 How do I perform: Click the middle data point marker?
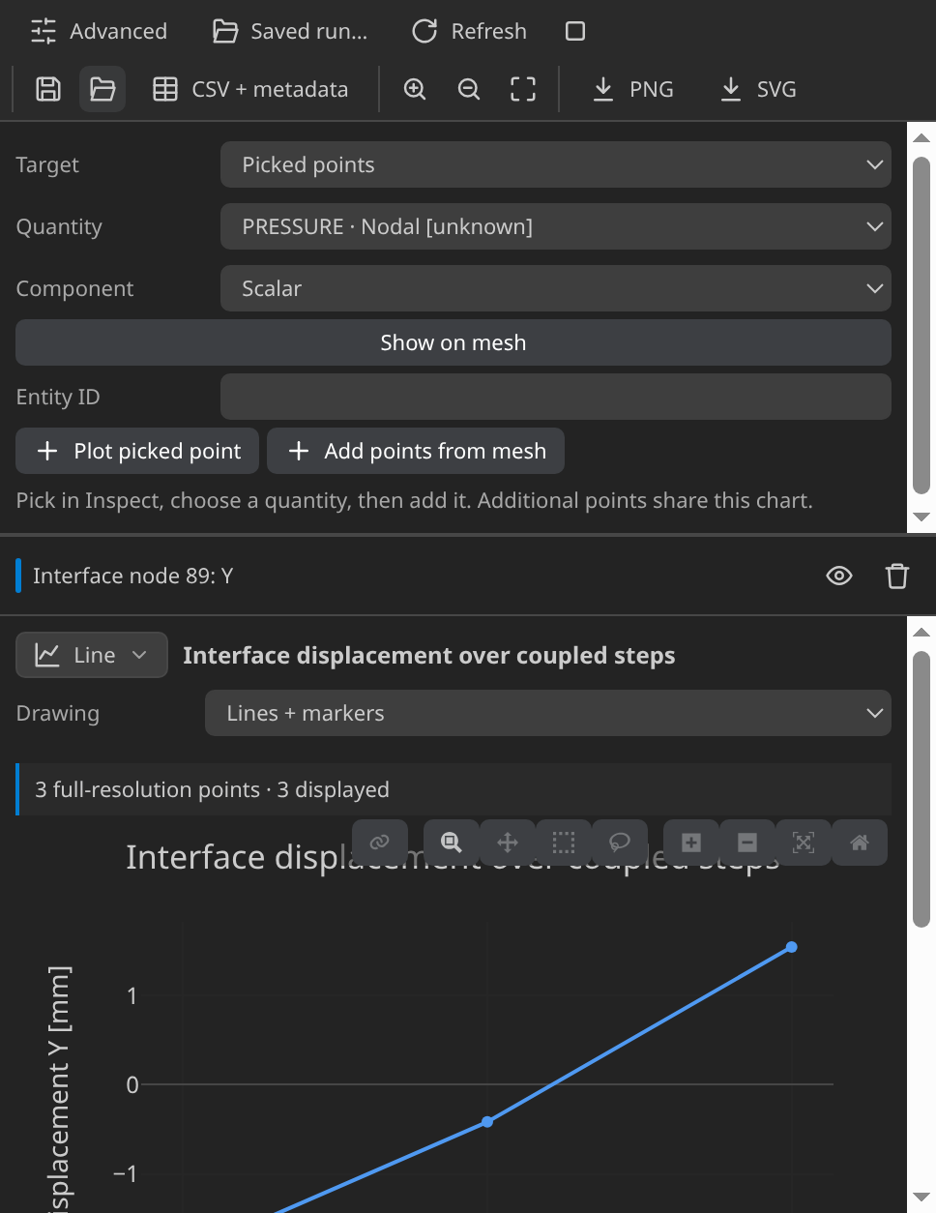tap(487, 1122)
